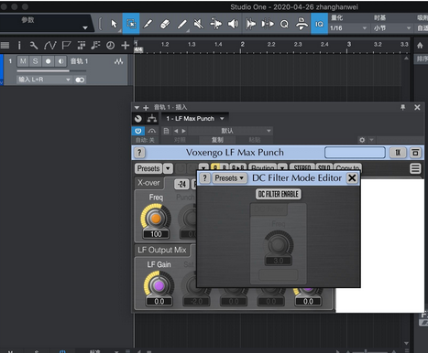Toggle monitor on track 1
The height and width of the screenshot is (353, 428).
point(60,61)
